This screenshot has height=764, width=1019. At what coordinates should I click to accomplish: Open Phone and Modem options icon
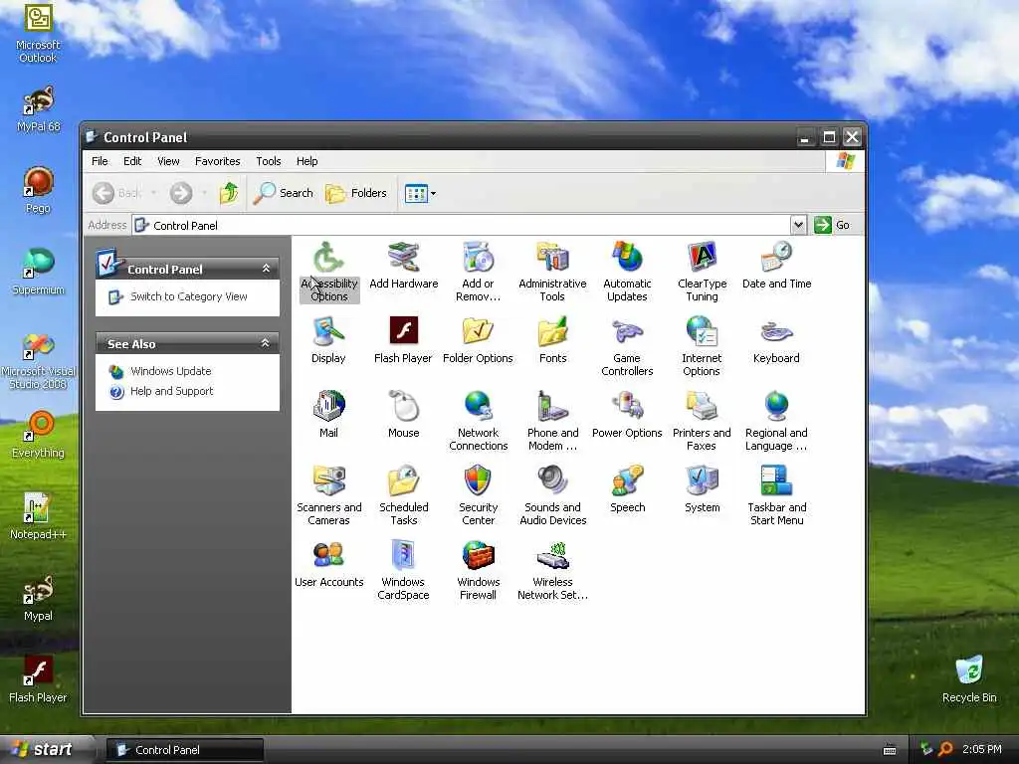(552, 421)
